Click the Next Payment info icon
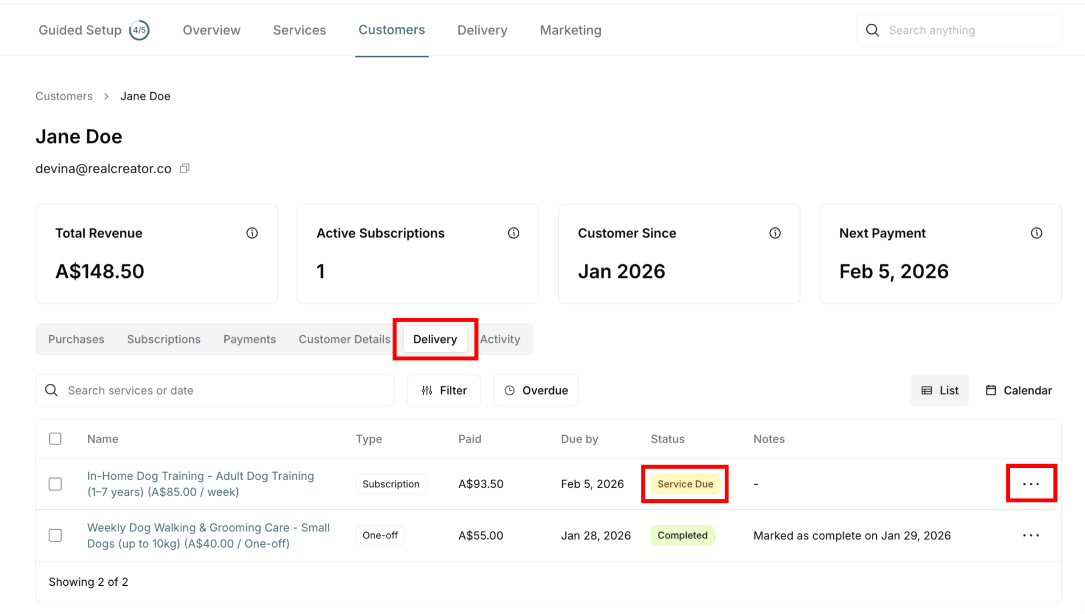This screenshot has height=614, width=1085. point(1036,233)
